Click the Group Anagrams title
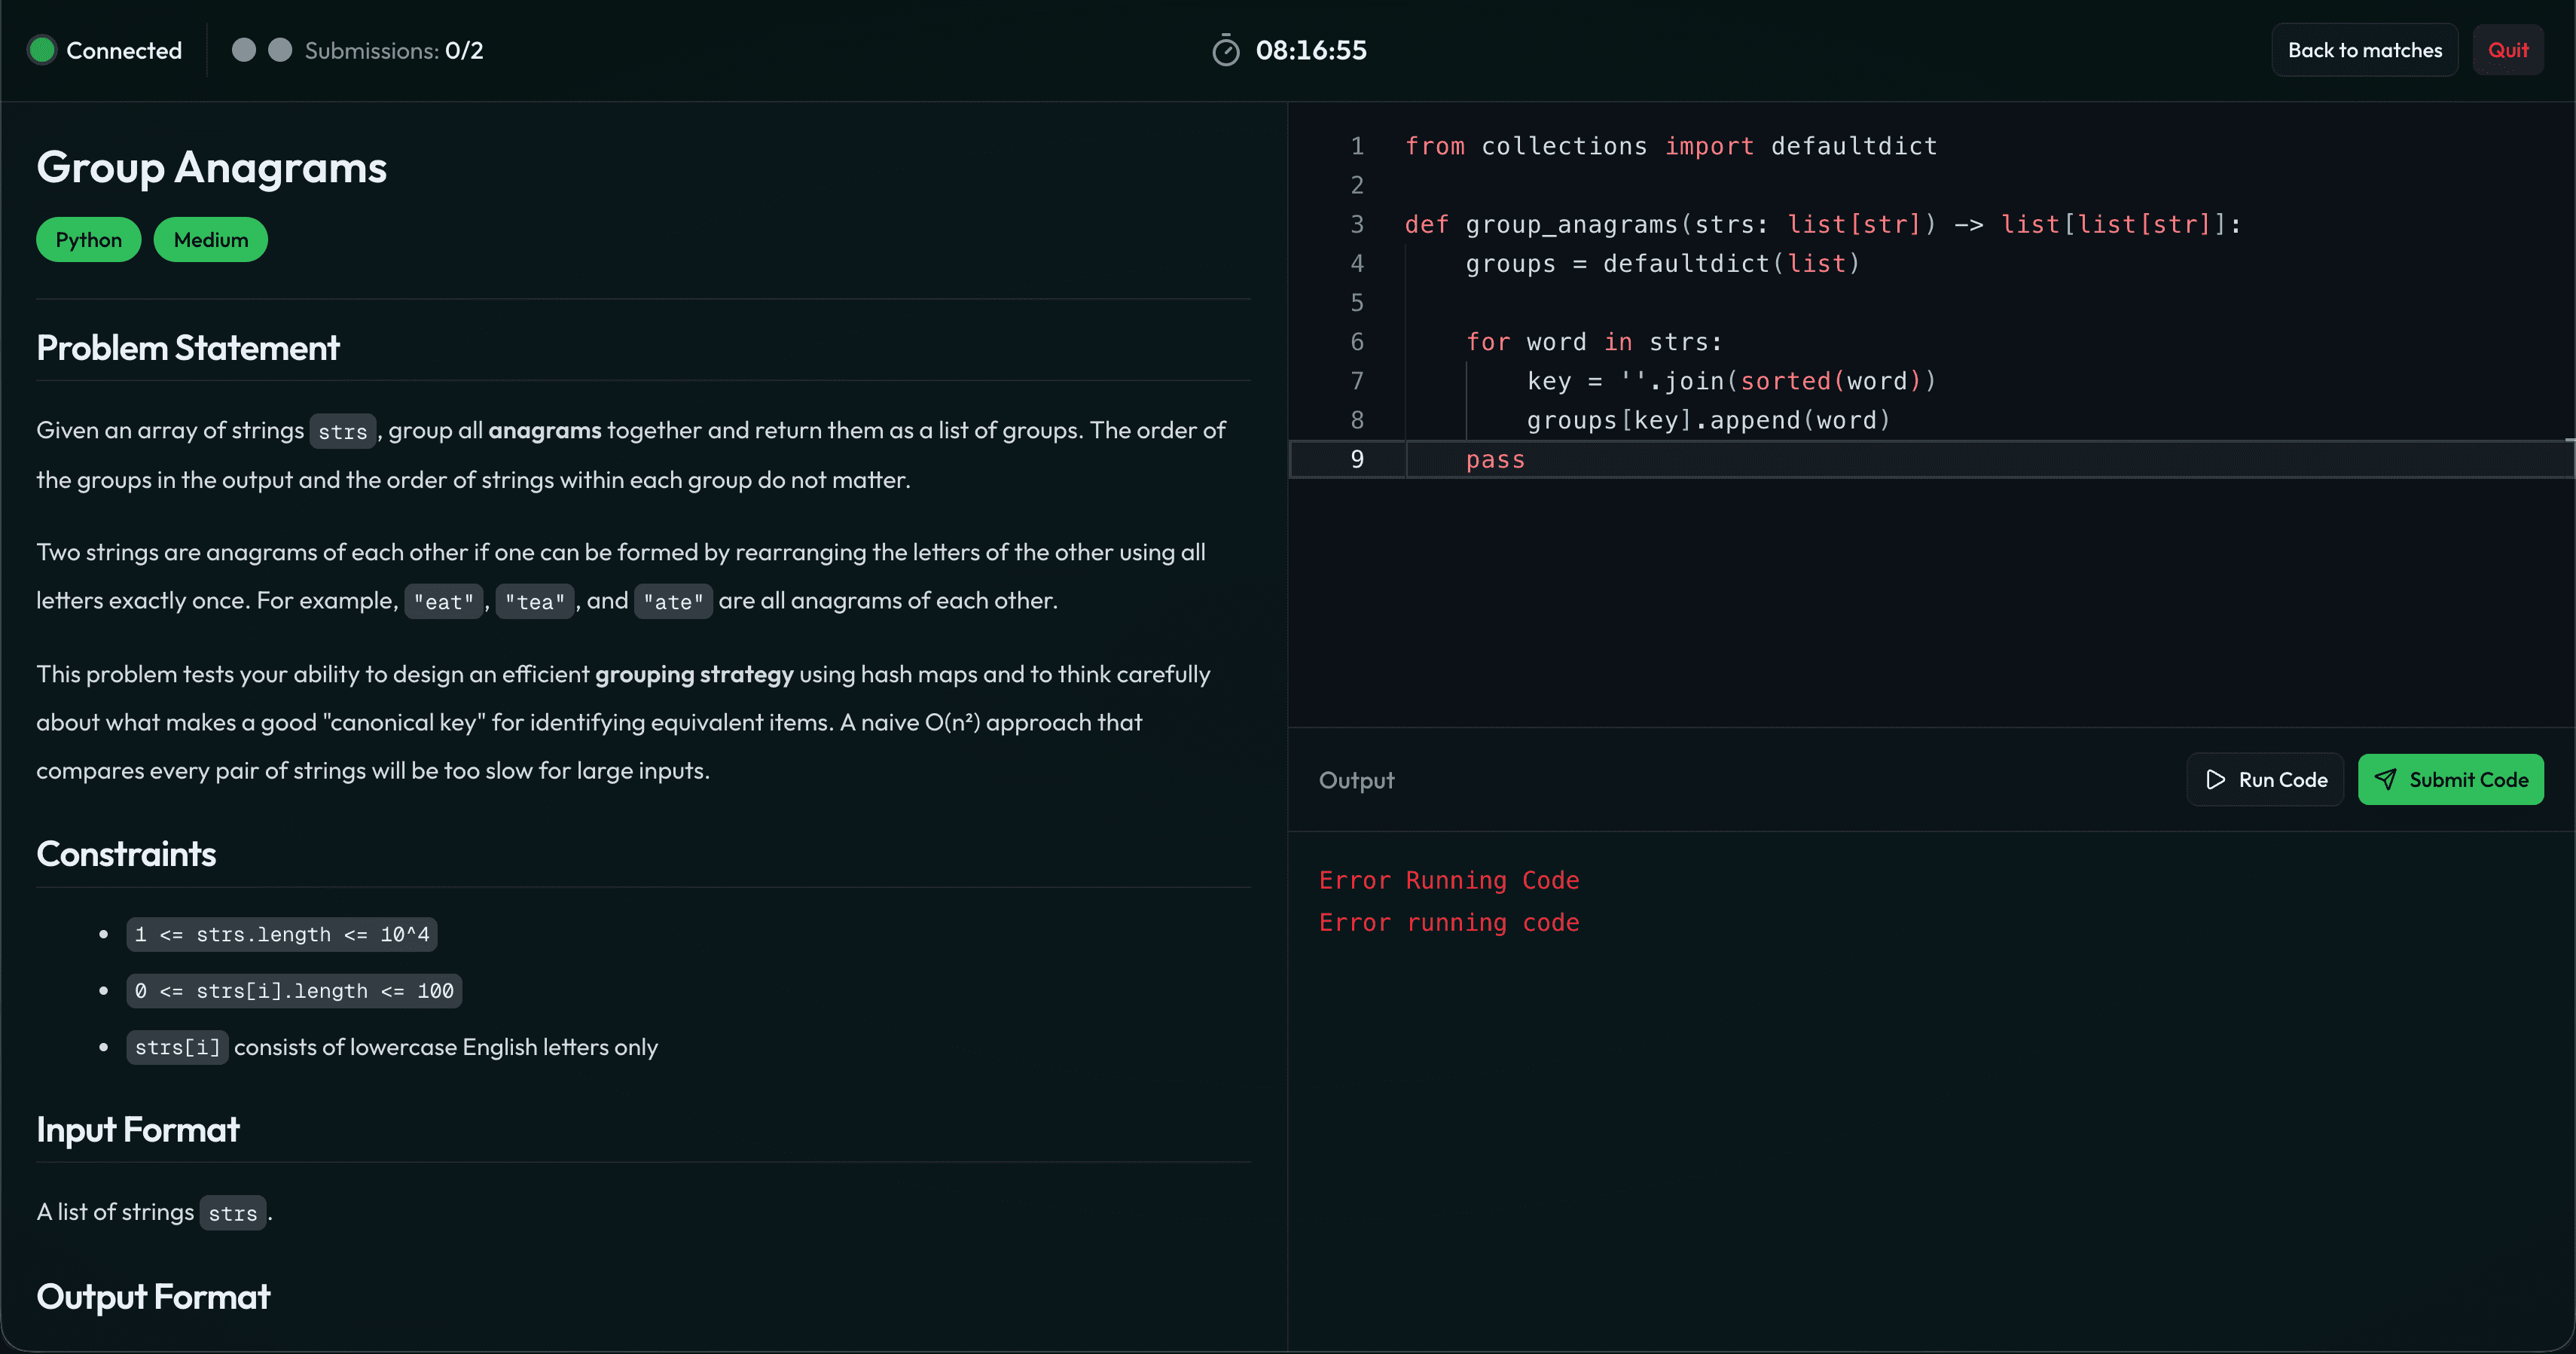This screenshot has height=1354, width=2576. point(211,167)
